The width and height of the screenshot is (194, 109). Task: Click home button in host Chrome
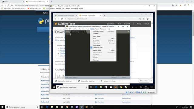(12, 5)
